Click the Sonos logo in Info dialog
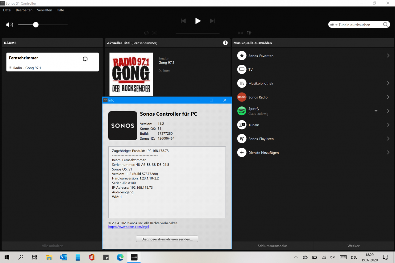The height and width of the screenshot is (263, 395). coord(123,126)
